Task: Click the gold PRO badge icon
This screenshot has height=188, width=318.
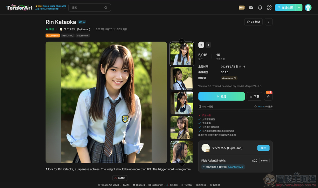Action: click(242, 8)
